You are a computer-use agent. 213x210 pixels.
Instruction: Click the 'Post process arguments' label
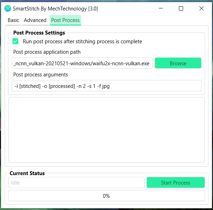point(40,75)
